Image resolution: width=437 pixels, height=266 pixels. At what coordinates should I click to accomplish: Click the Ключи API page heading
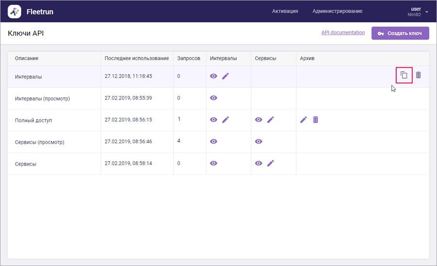[26, 33]
